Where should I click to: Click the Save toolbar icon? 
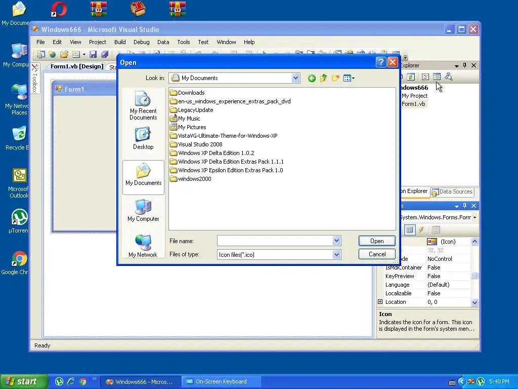pyautogui.click(x=93, y=54)
